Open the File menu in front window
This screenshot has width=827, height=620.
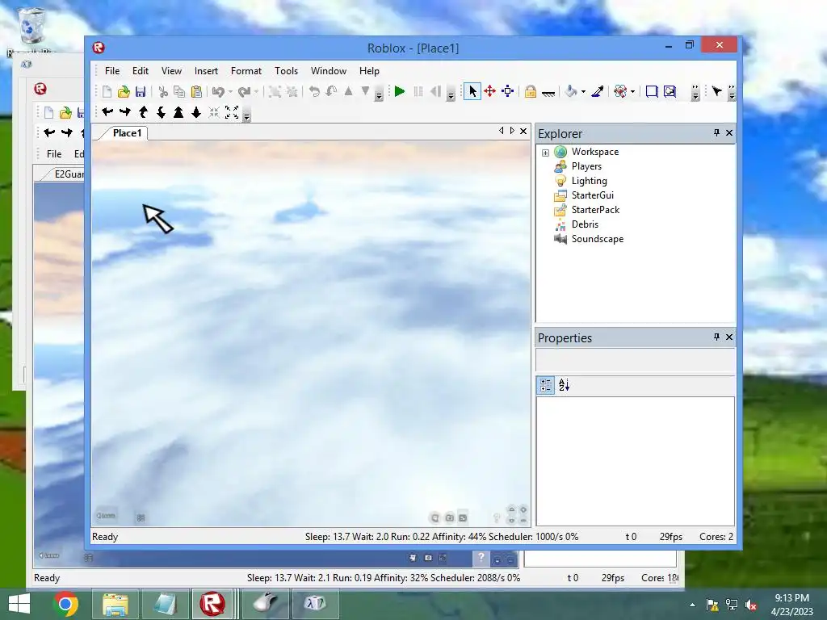[111, 71]
